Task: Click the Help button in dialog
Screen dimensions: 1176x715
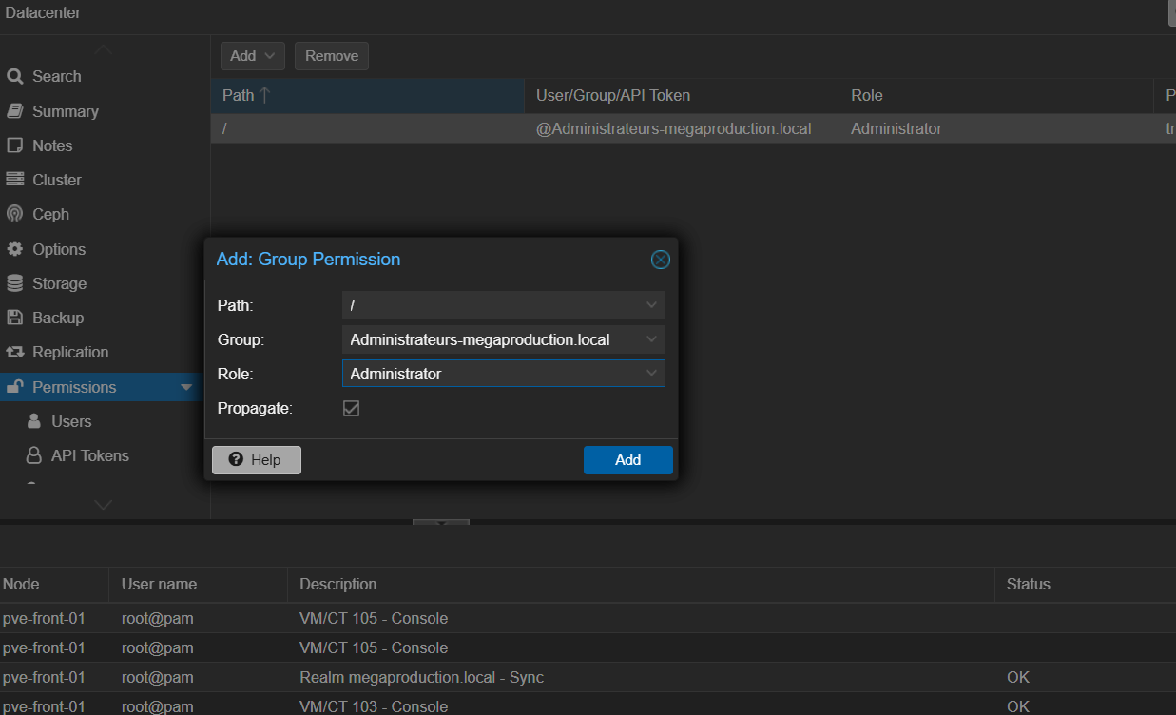Action: pos(256,460)
